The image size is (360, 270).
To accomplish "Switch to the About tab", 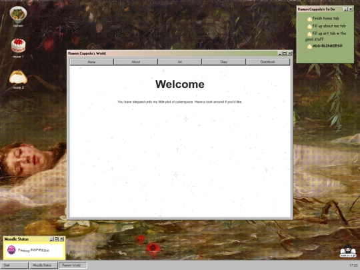I will (x=136, y=62).
